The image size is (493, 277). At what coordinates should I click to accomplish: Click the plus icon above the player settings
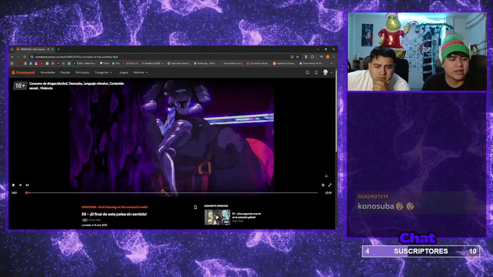[326, 176]
